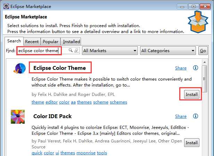Click the 'theme' tag link
The image size is (214, 156).
38,102
